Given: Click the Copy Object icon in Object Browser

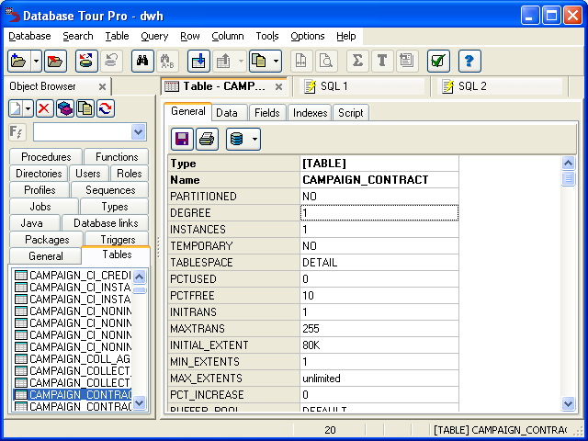Looking at the screenshot, I should [x=85, y=108].
